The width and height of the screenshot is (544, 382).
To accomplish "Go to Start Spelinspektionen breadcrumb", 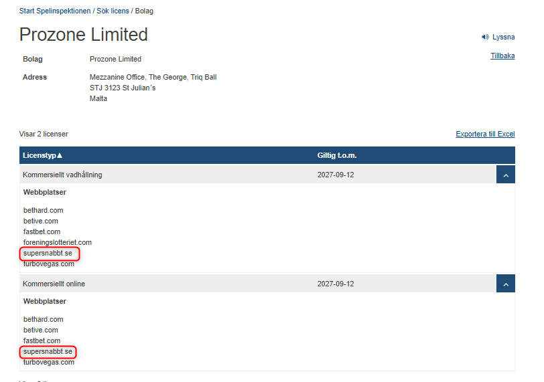I will coord(56,11).
